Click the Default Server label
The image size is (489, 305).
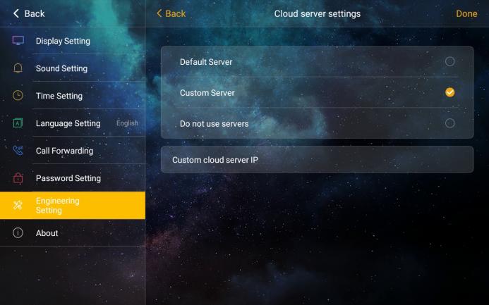[206, 62]
